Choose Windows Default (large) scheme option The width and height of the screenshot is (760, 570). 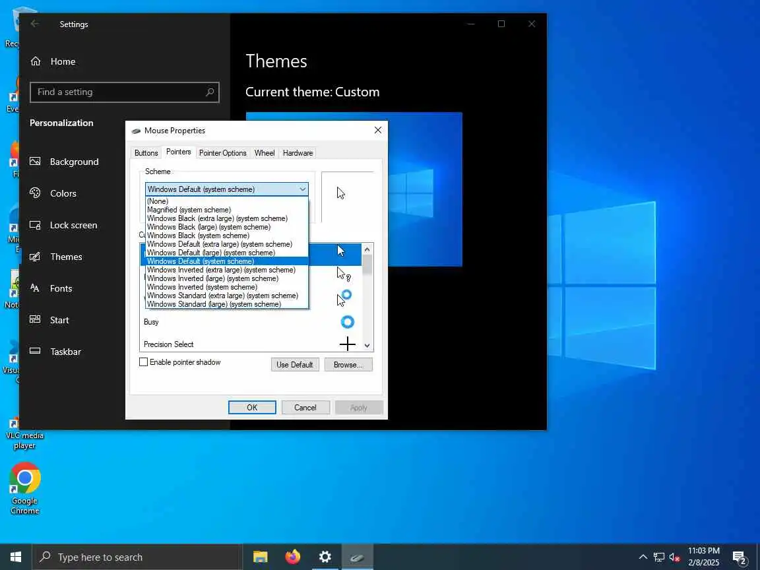227,253
